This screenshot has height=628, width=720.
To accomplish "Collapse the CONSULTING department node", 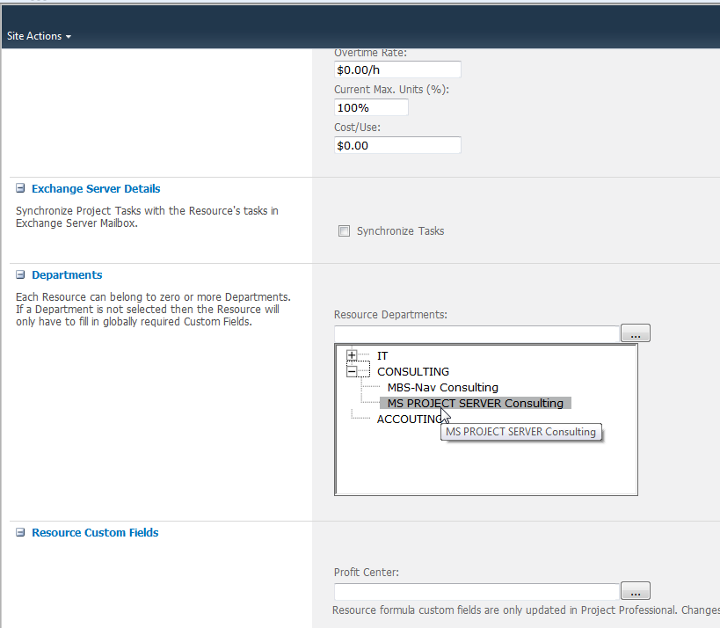I will 352,371.
